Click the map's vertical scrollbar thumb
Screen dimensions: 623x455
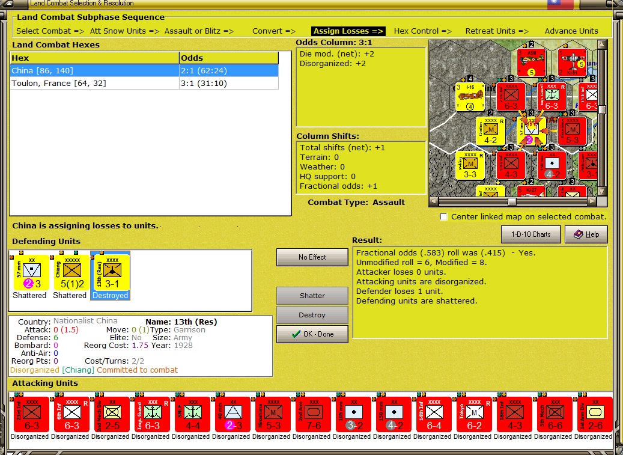click(x=603, y=109)
